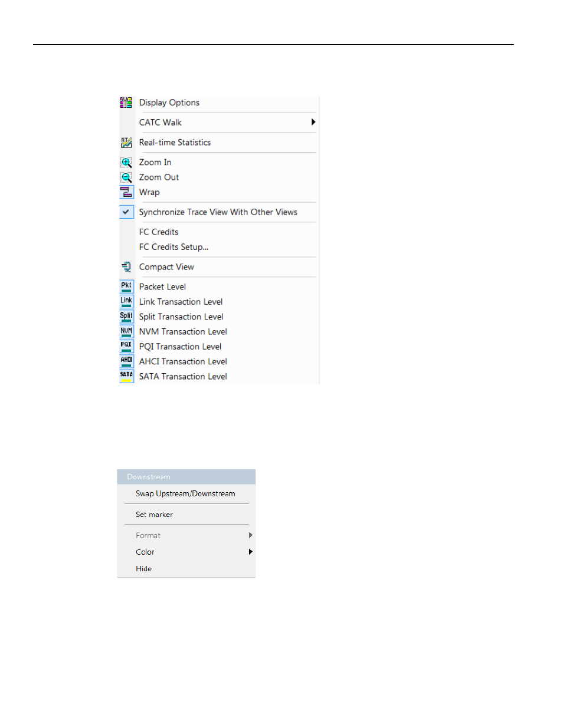Screen dimensions: 563x728
Task: Switch to Packet Level view
Action: 162,287
